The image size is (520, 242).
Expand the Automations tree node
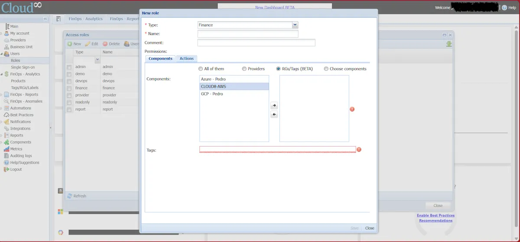point(1,108)
